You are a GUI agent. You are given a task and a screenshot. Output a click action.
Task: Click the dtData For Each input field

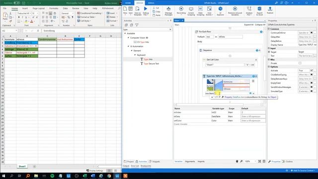point(230,37)
